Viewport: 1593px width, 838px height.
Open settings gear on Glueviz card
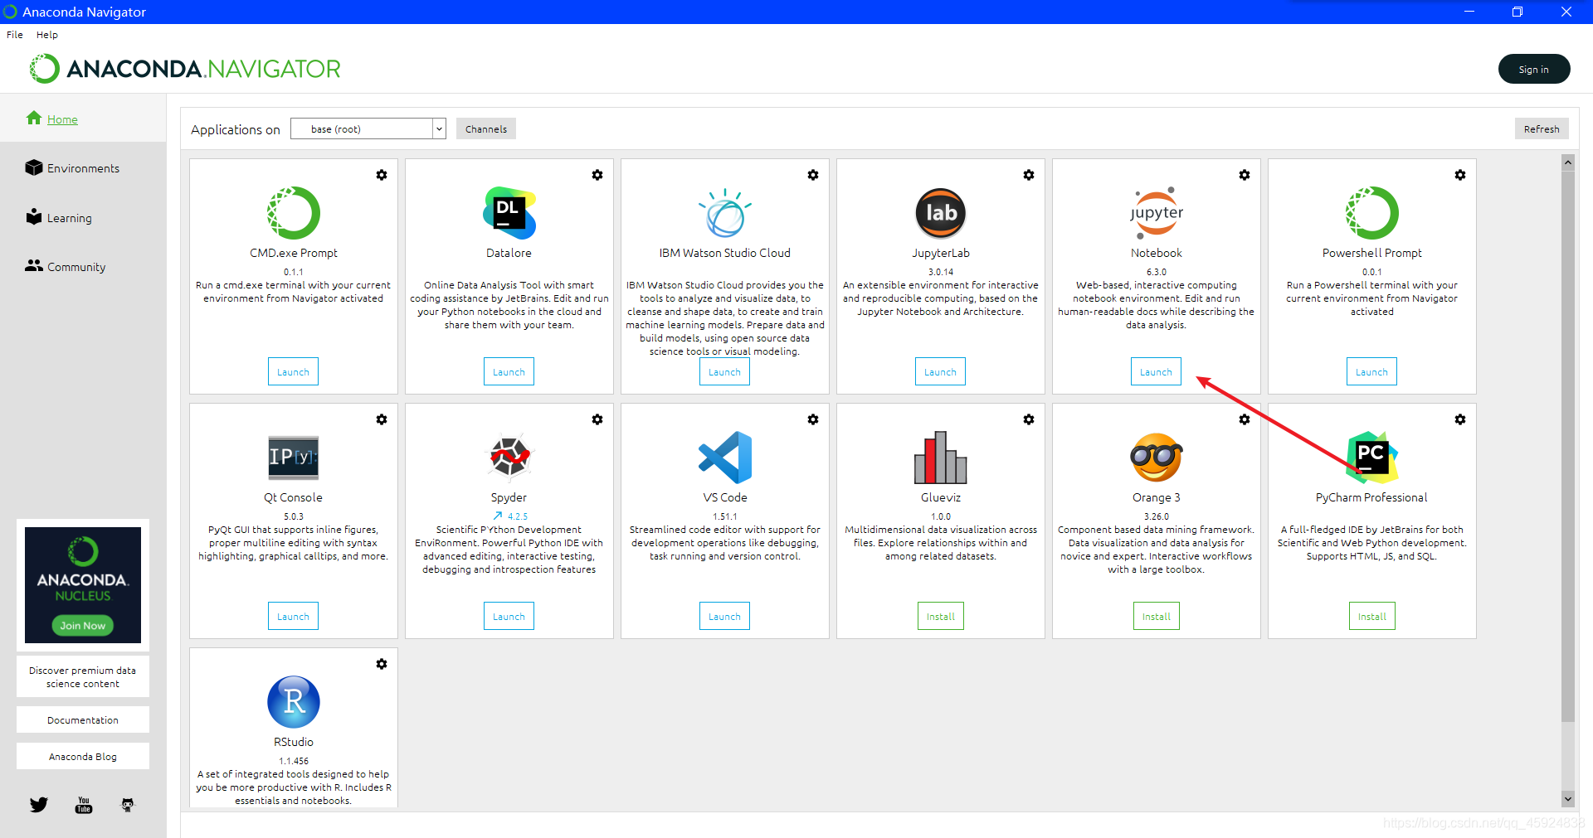click(x=1029, y=419)
